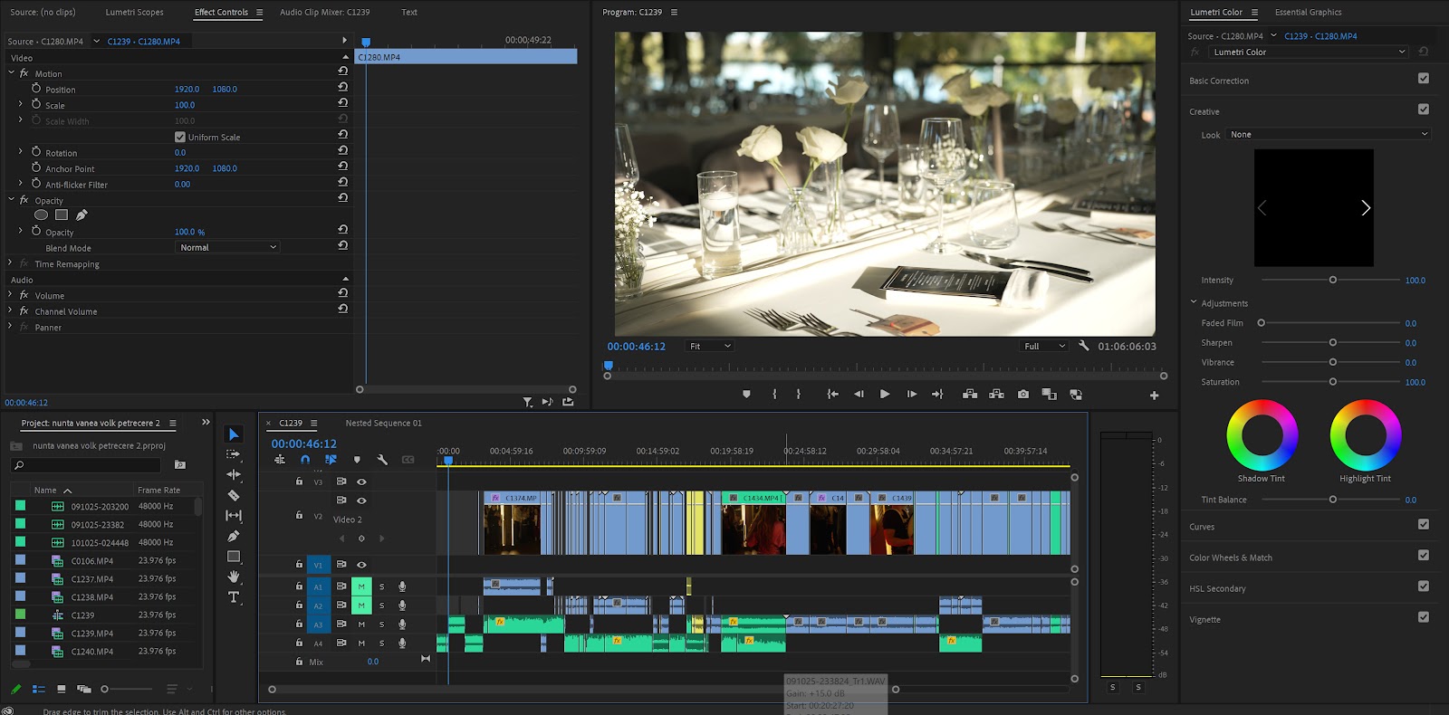Add a marker from the timeline toolbar
The width and height of the screenshot is (1449, 715).
(x=357, y=460)
